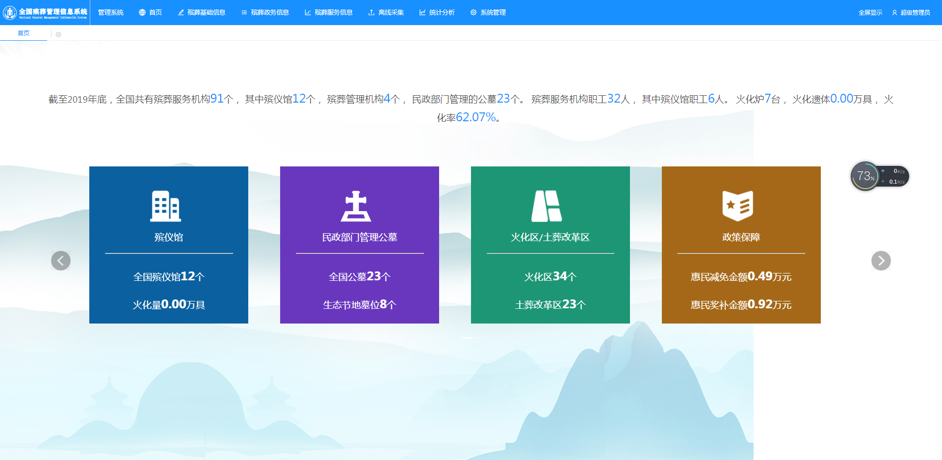Click the star document icon on 政策保障 card

[738, 206]
